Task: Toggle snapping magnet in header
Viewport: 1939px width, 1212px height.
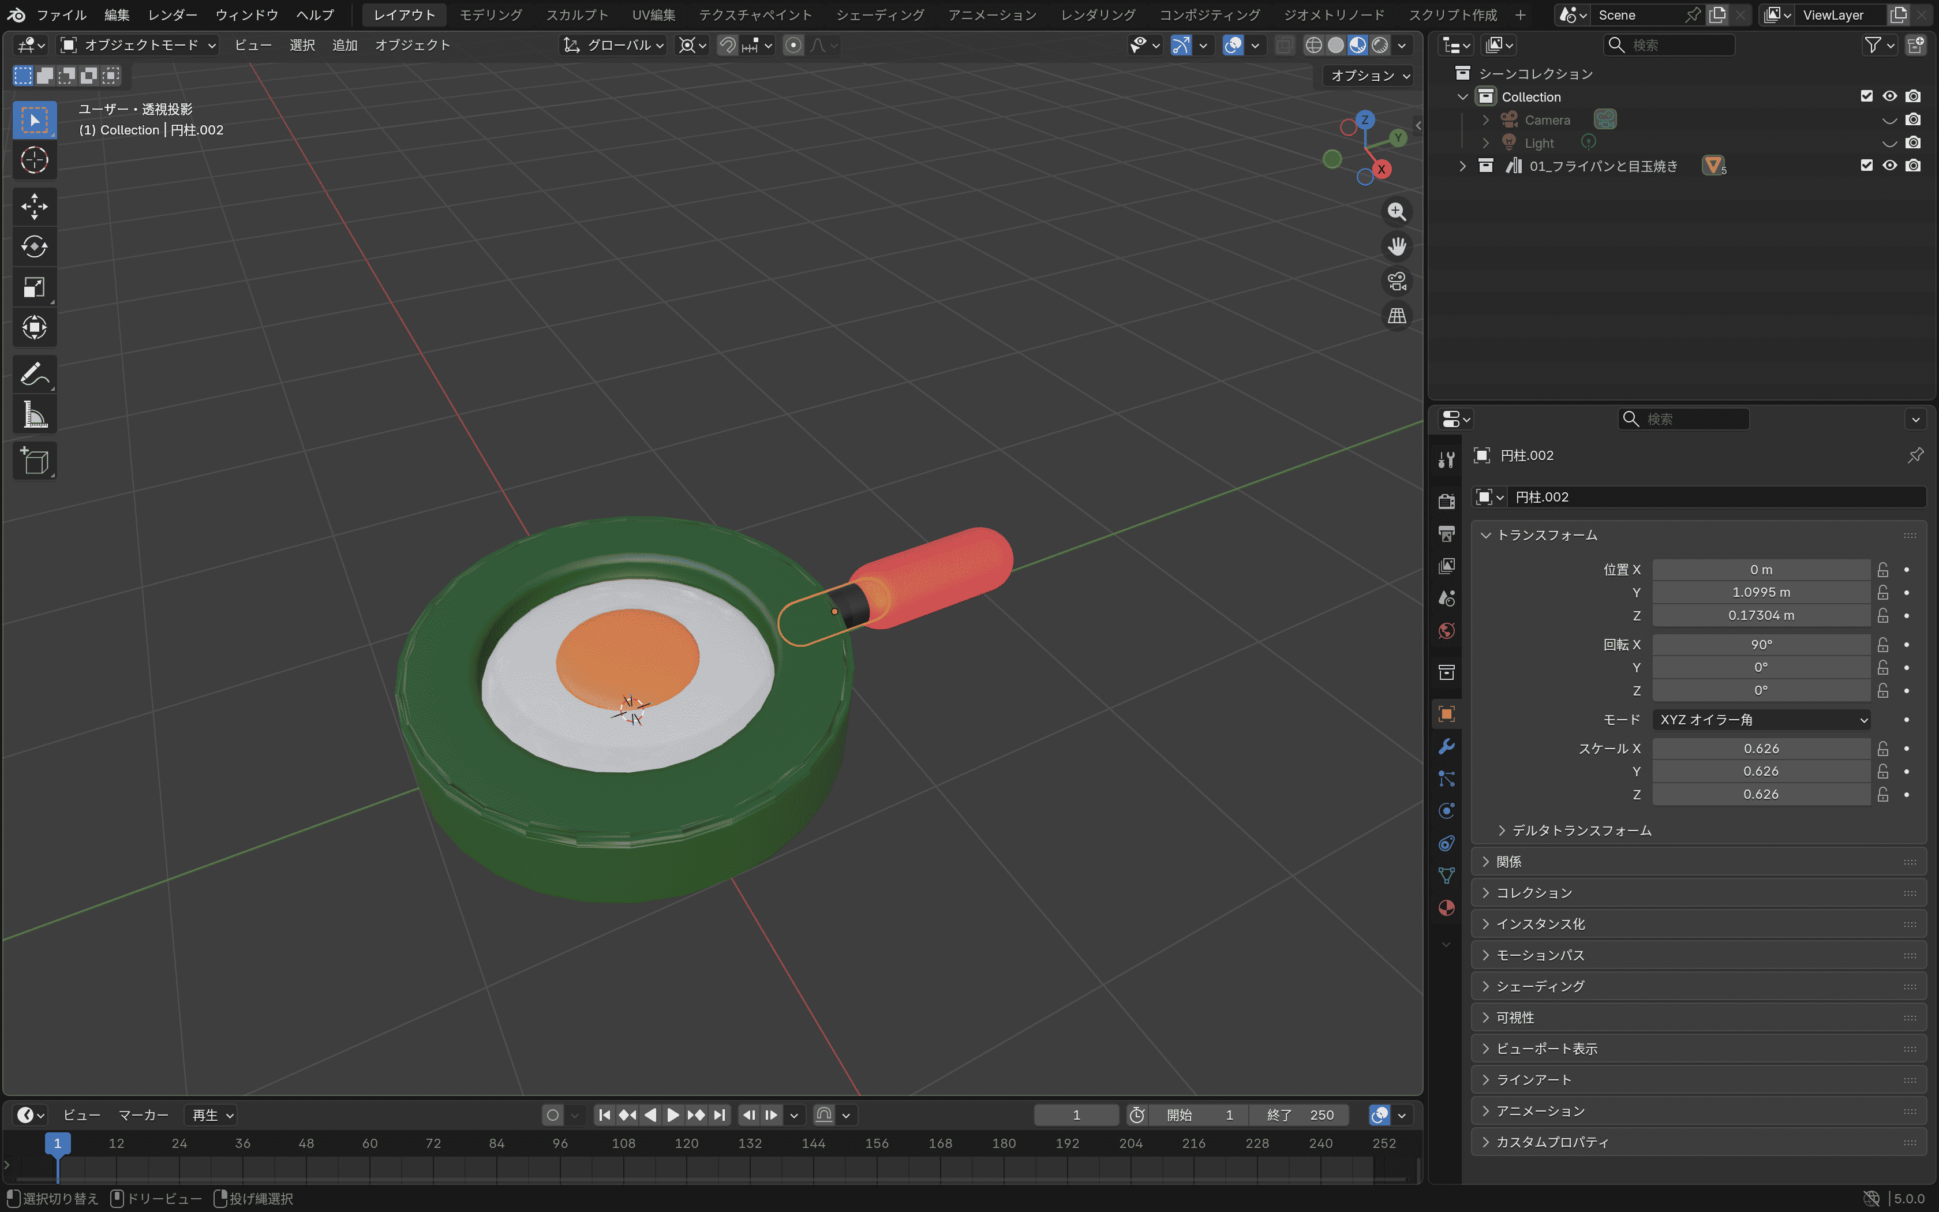Action: click(x=728, y=46)
